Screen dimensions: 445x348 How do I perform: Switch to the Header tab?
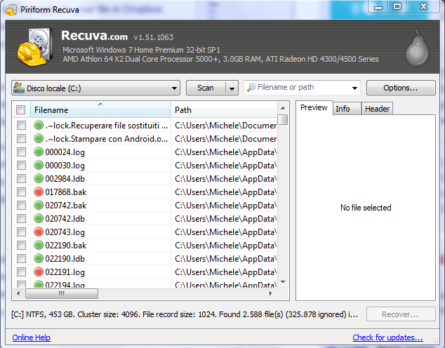[x=377, y=109]
